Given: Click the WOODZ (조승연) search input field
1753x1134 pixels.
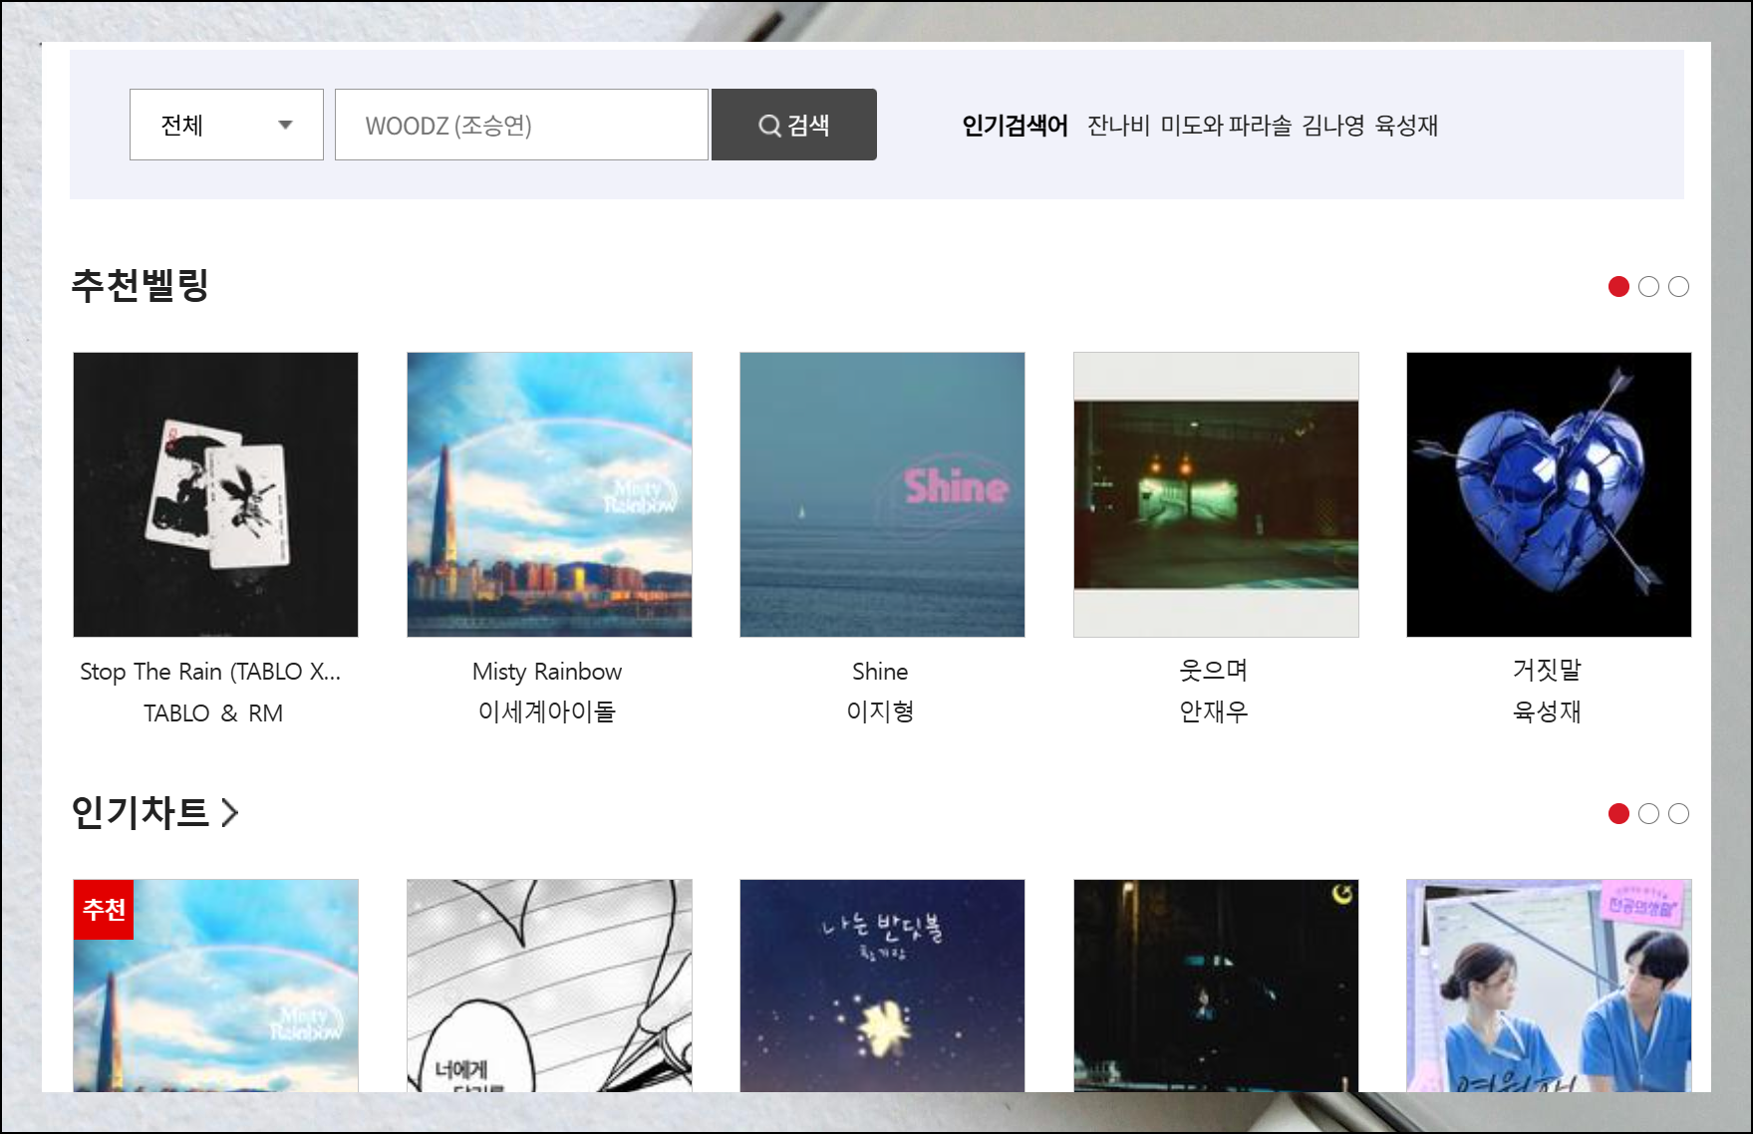Looking at the screenshot, I should [x=521, y=125].
